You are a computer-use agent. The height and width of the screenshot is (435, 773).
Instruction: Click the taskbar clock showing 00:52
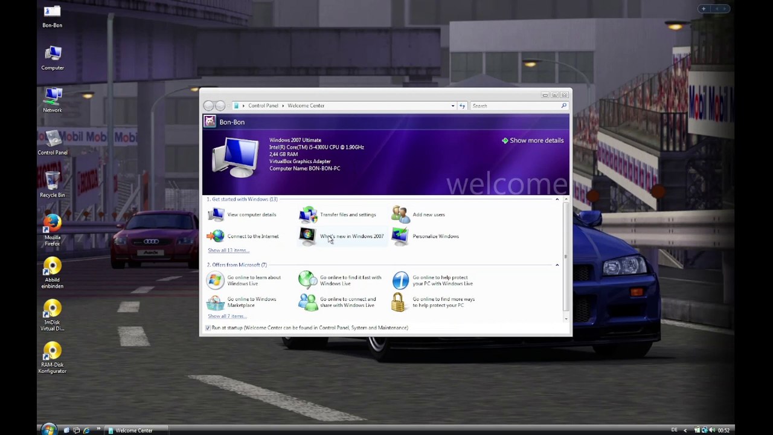[x=723, y=430]
